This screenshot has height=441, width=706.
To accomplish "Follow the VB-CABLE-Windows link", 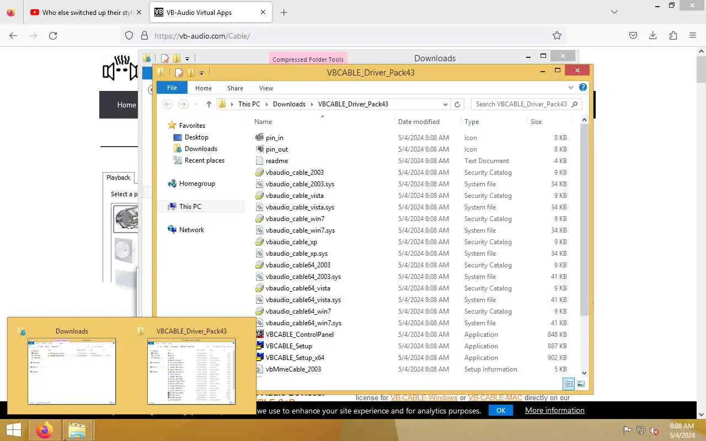I will click(x=424, y=397).
